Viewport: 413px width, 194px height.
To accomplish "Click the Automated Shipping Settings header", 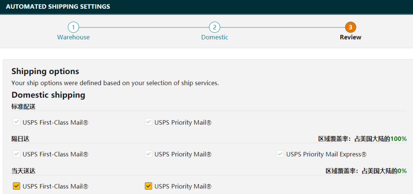I will point(58,7).
